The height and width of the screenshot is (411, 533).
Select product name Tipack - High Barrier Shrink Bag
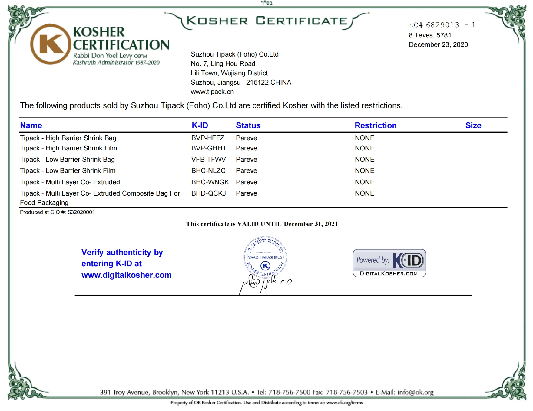point(68,138)
